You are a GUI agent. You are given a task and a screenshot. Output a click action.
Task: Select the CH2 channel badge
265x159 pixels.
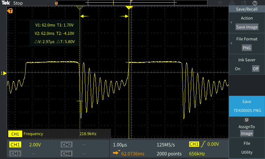(67, 145)
